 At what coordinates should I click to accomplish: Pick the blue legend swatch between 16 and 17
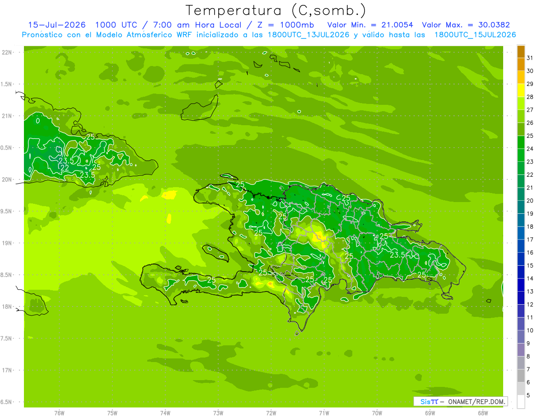[521, 246]
